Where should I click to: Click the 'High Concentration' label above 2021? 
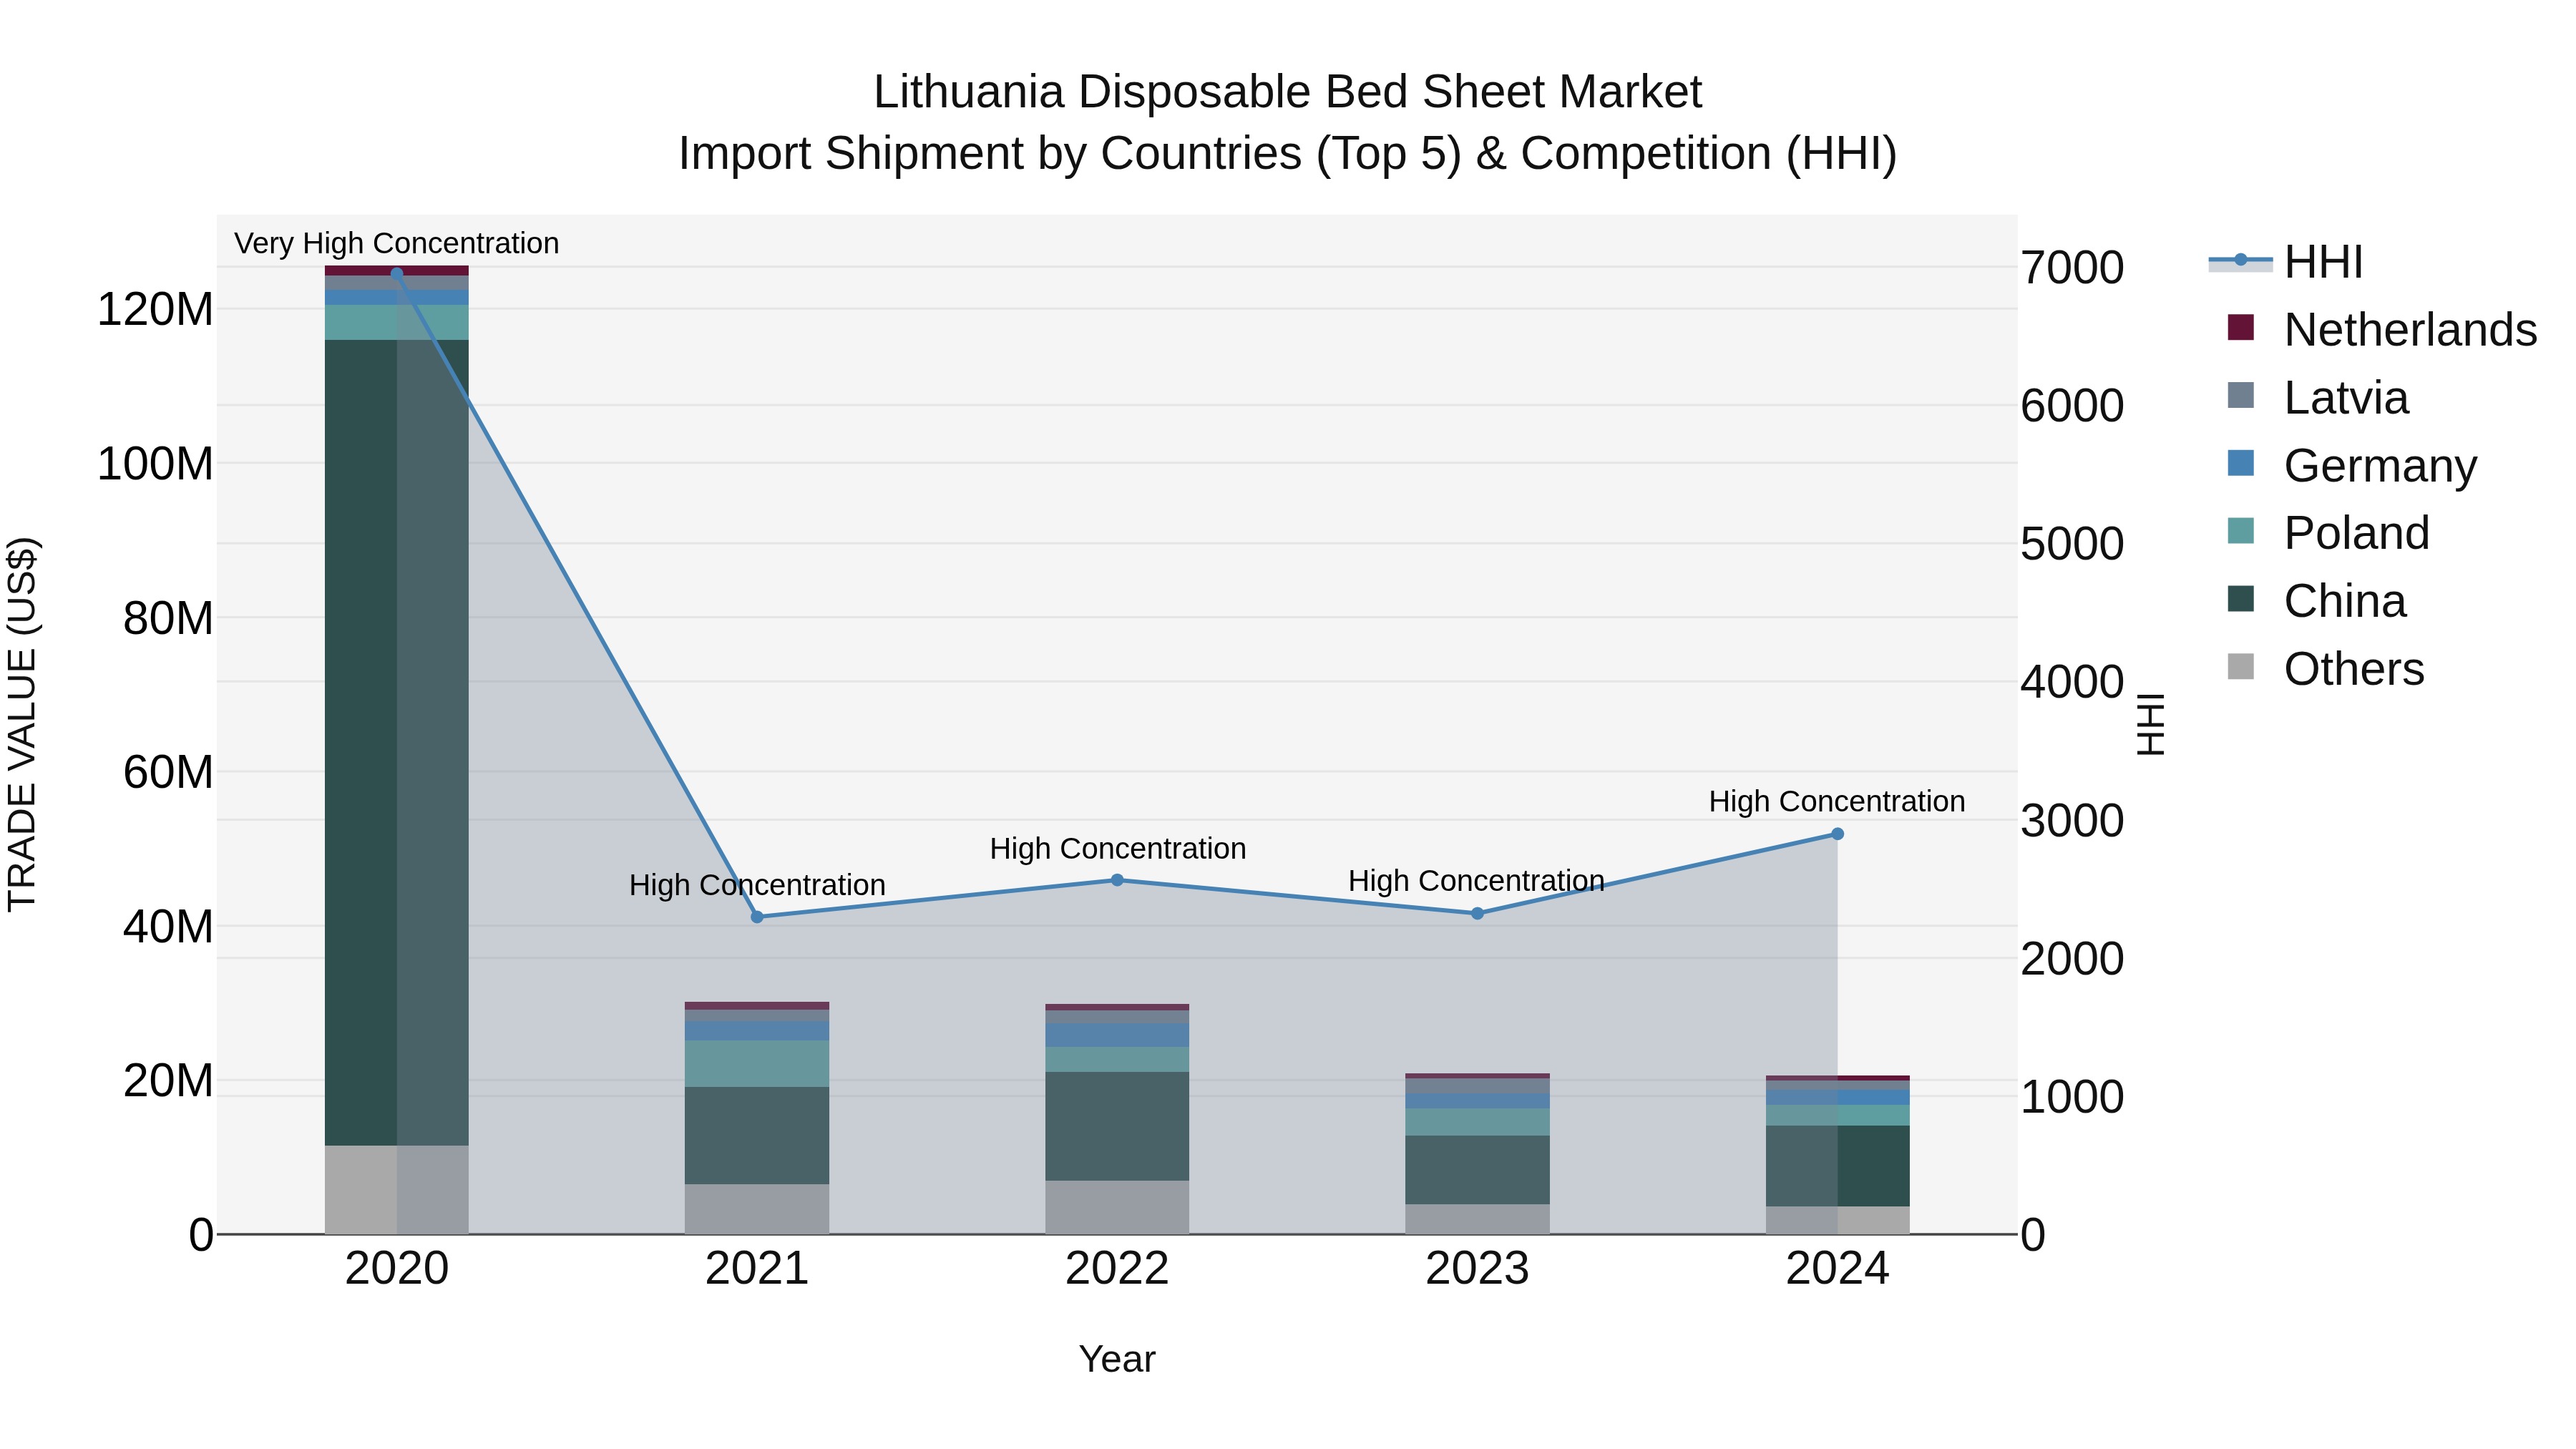point(757,885)
